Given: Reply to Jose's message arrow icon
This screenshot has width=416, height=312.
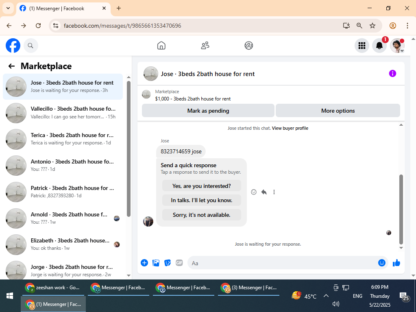Looking at the screenshot, I should pos(264,192).
